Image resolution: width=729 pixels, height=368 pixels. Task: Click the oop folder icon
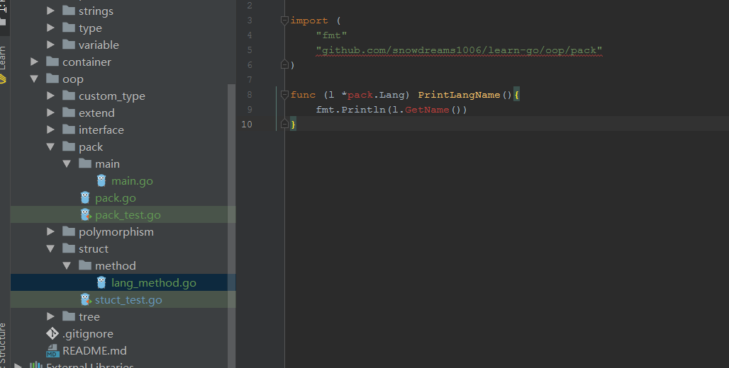point(52,79)
